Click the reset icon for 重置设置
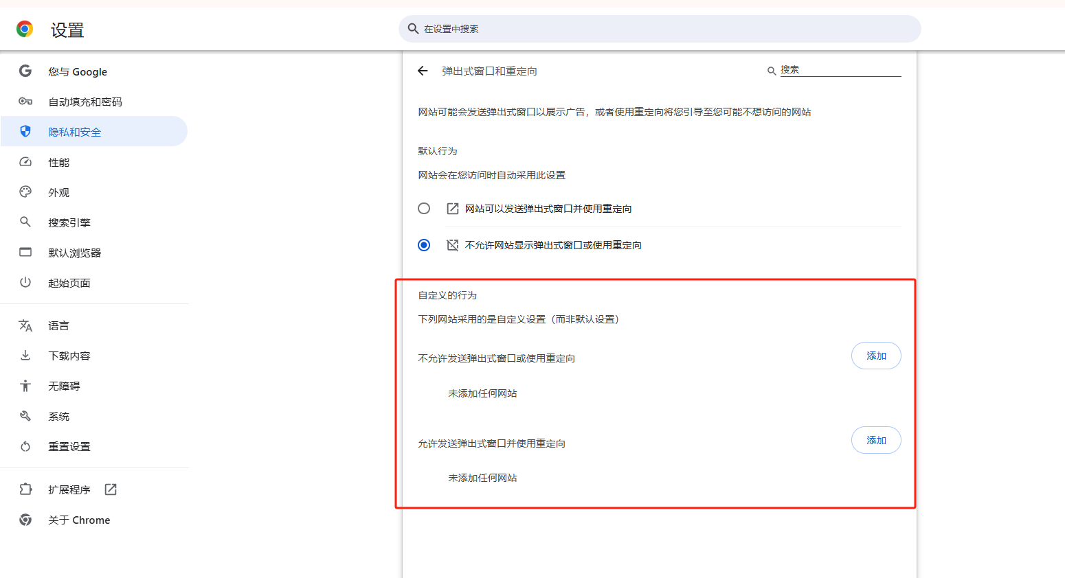This screenshot has width=1065, height=578. click(25, 446)
